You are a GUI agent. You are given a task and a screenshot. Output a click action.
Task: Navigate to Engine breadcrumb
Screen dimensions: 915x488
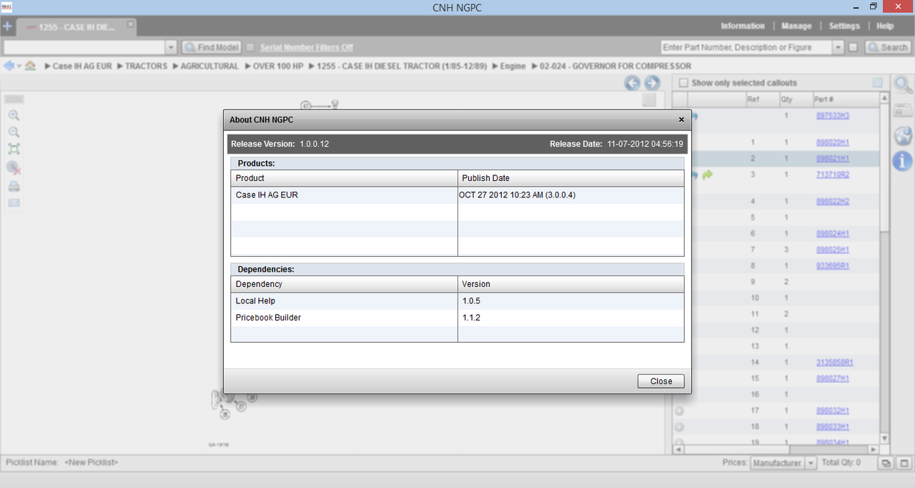point(513,66)
